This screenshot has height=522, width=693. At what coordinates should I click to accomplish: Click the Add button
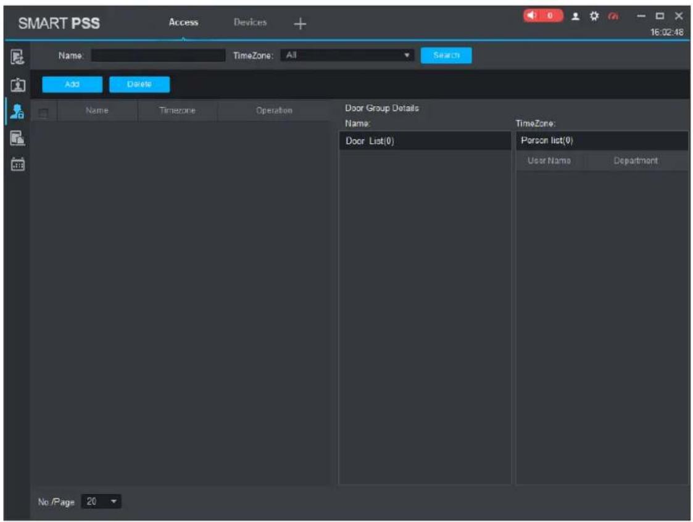point(72,85)
